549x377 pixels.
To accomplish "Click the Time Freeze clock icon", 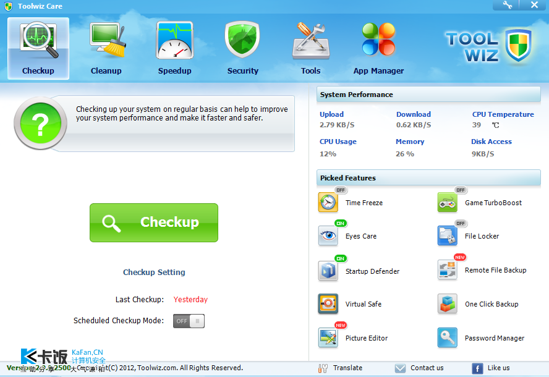I will coord(328,202).
